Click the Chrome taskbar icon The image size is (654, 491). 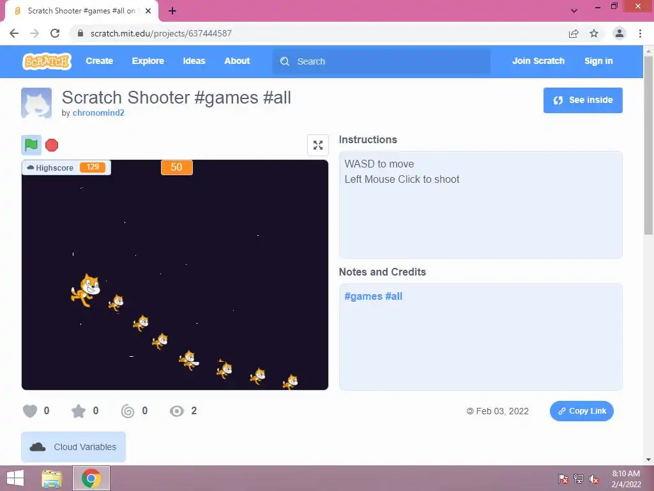(x=91, y=478)
